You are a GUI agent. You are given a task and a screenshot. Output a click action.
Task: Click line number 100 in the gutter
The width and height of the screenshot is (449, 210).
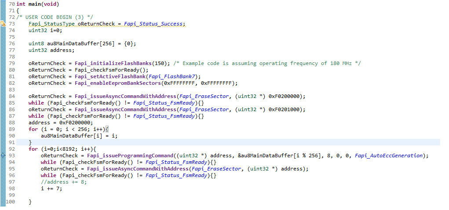click(x=10, y=202)
